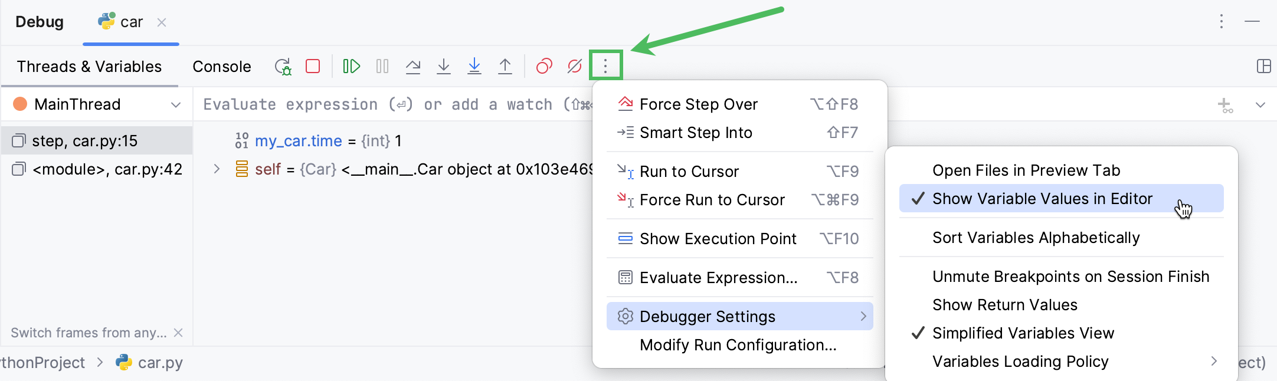Open Variables Loading Policy submenu
Image resolution: width=1277 pixels, height=381 pixels.
(1020, 362)
